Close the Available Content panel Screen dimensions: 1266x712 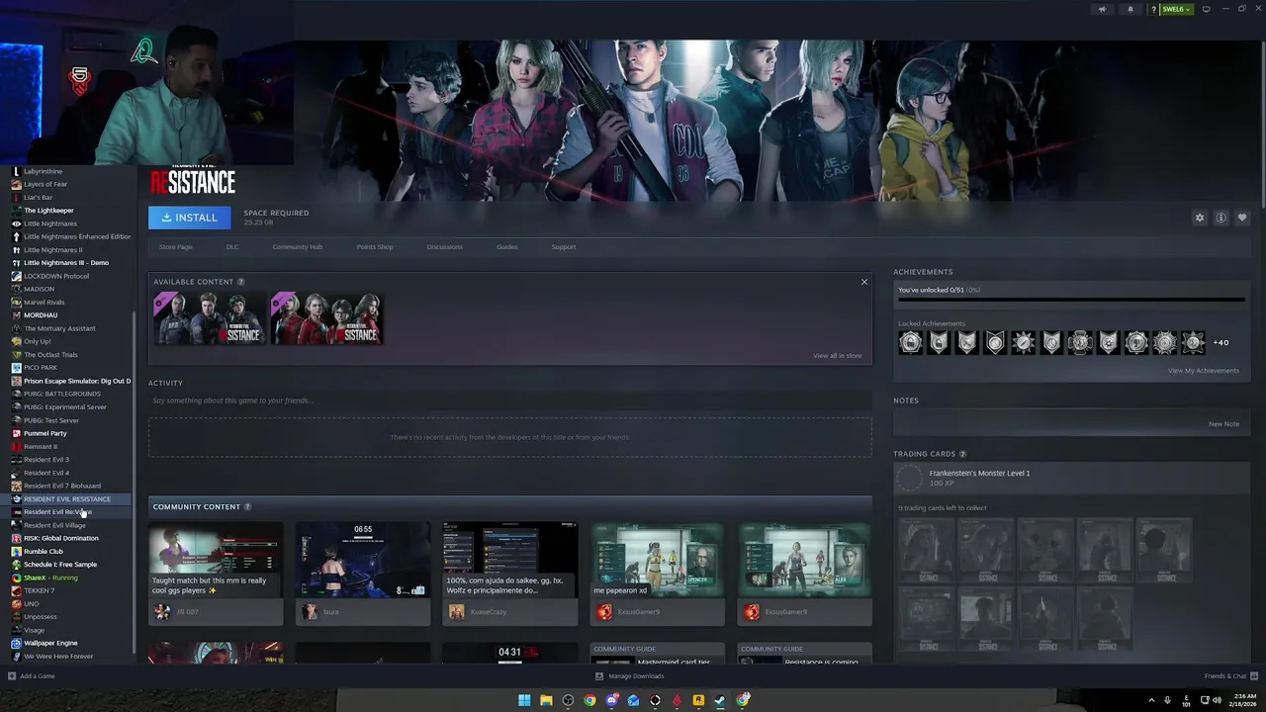tap(864, 282)
